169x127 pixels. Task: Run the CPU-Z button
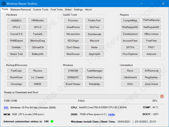tap(16, 27)
